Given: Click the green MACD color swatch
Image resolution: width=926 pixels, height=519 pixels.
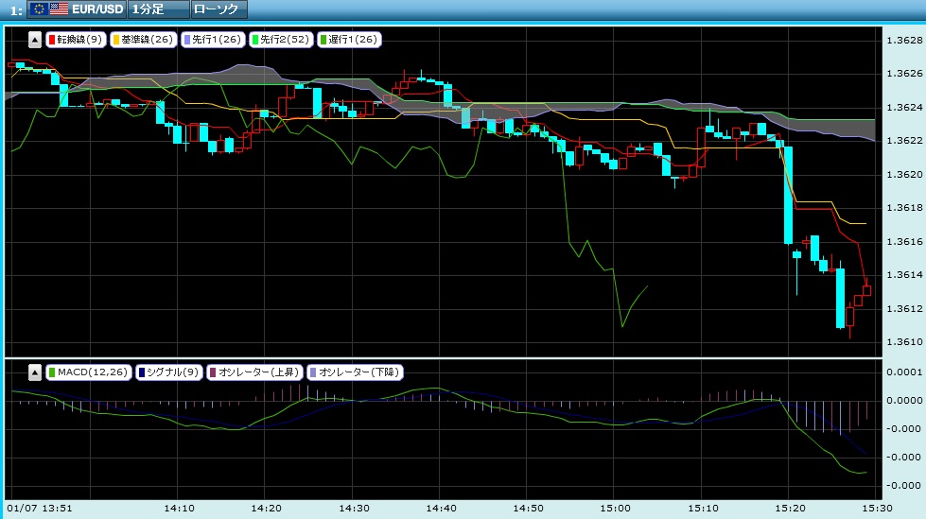Looking at the screenshot, I should 52,372.
